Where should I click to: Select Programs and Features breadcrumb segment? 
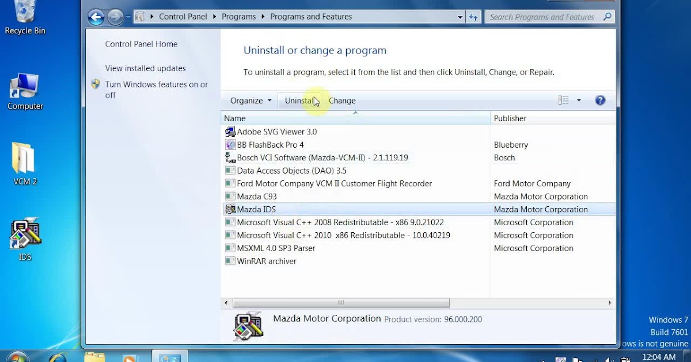click(x=311, y=17)
